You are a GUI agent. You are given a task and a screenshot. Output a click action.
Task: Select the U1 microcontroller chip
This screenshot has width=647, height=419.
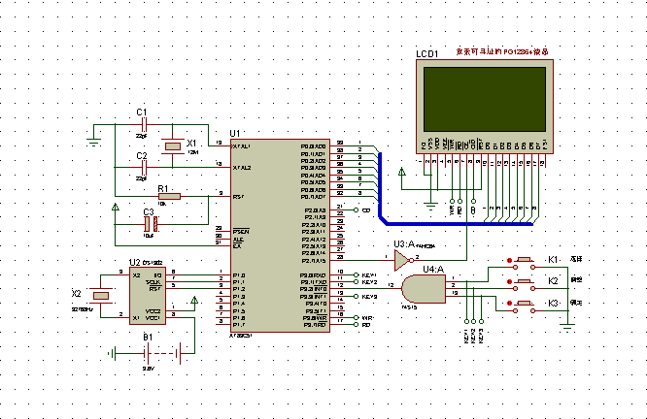(x=278, y=235)
